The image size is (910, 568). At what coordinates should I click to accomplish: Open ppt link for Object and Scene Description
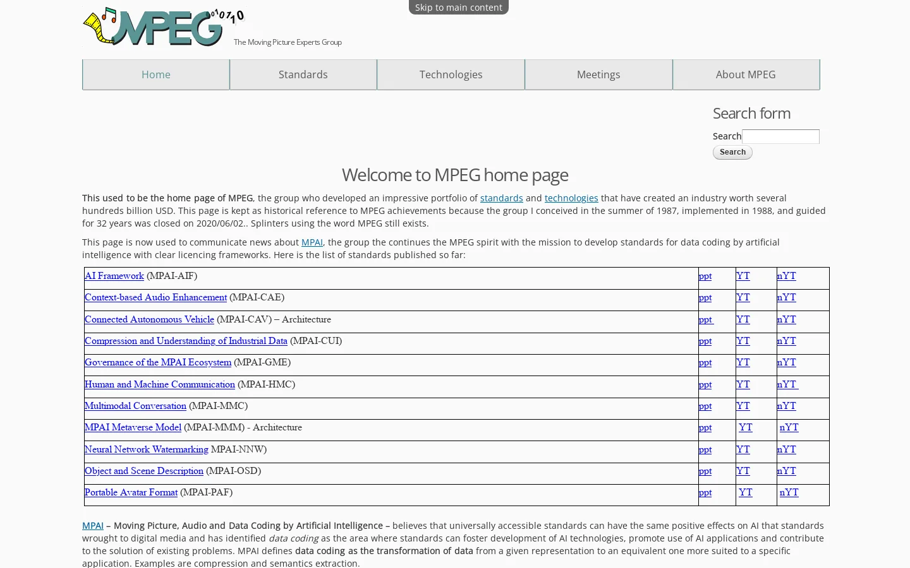(x=705, y=471)
